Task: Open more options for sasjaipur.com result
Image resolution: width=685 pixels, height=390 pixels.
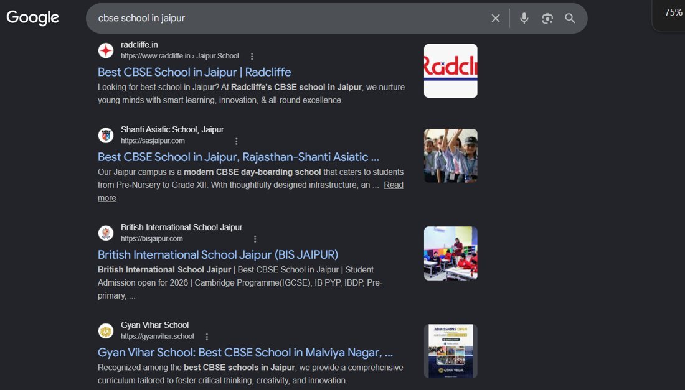Action: (x=237, y=141)
